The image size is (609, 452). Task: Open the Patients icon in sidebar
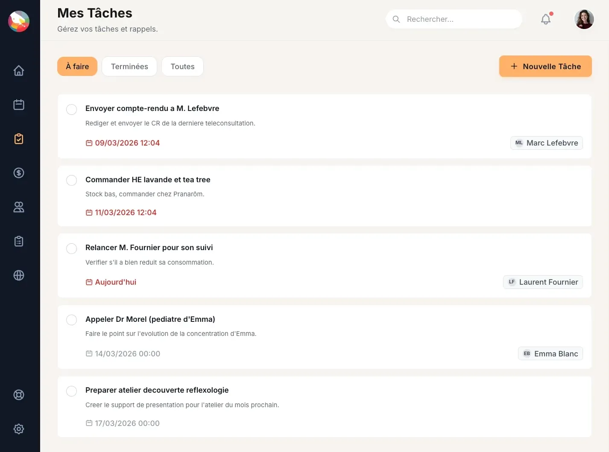[x=19, y=207]
